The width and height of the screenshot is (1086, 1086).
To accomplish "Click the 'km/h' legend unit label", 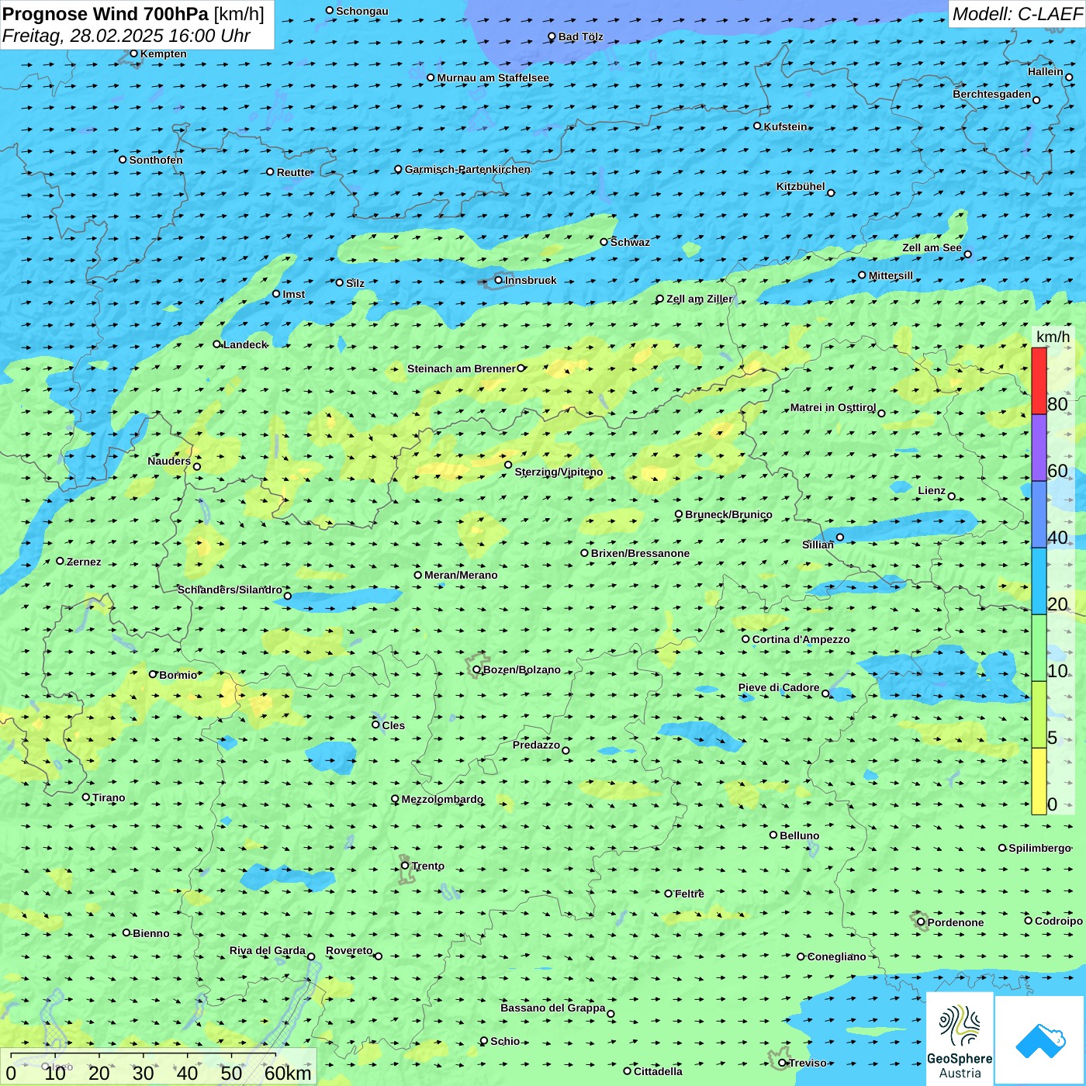I will (1053, 337).
